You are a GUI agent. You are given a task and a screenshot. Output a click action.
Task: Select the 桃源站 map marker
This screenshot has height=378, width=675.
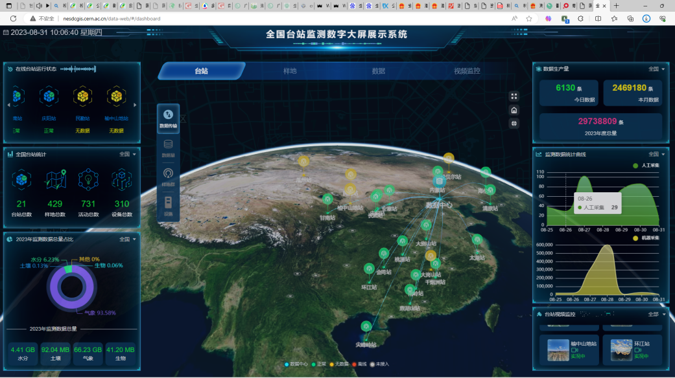[402, 241]
